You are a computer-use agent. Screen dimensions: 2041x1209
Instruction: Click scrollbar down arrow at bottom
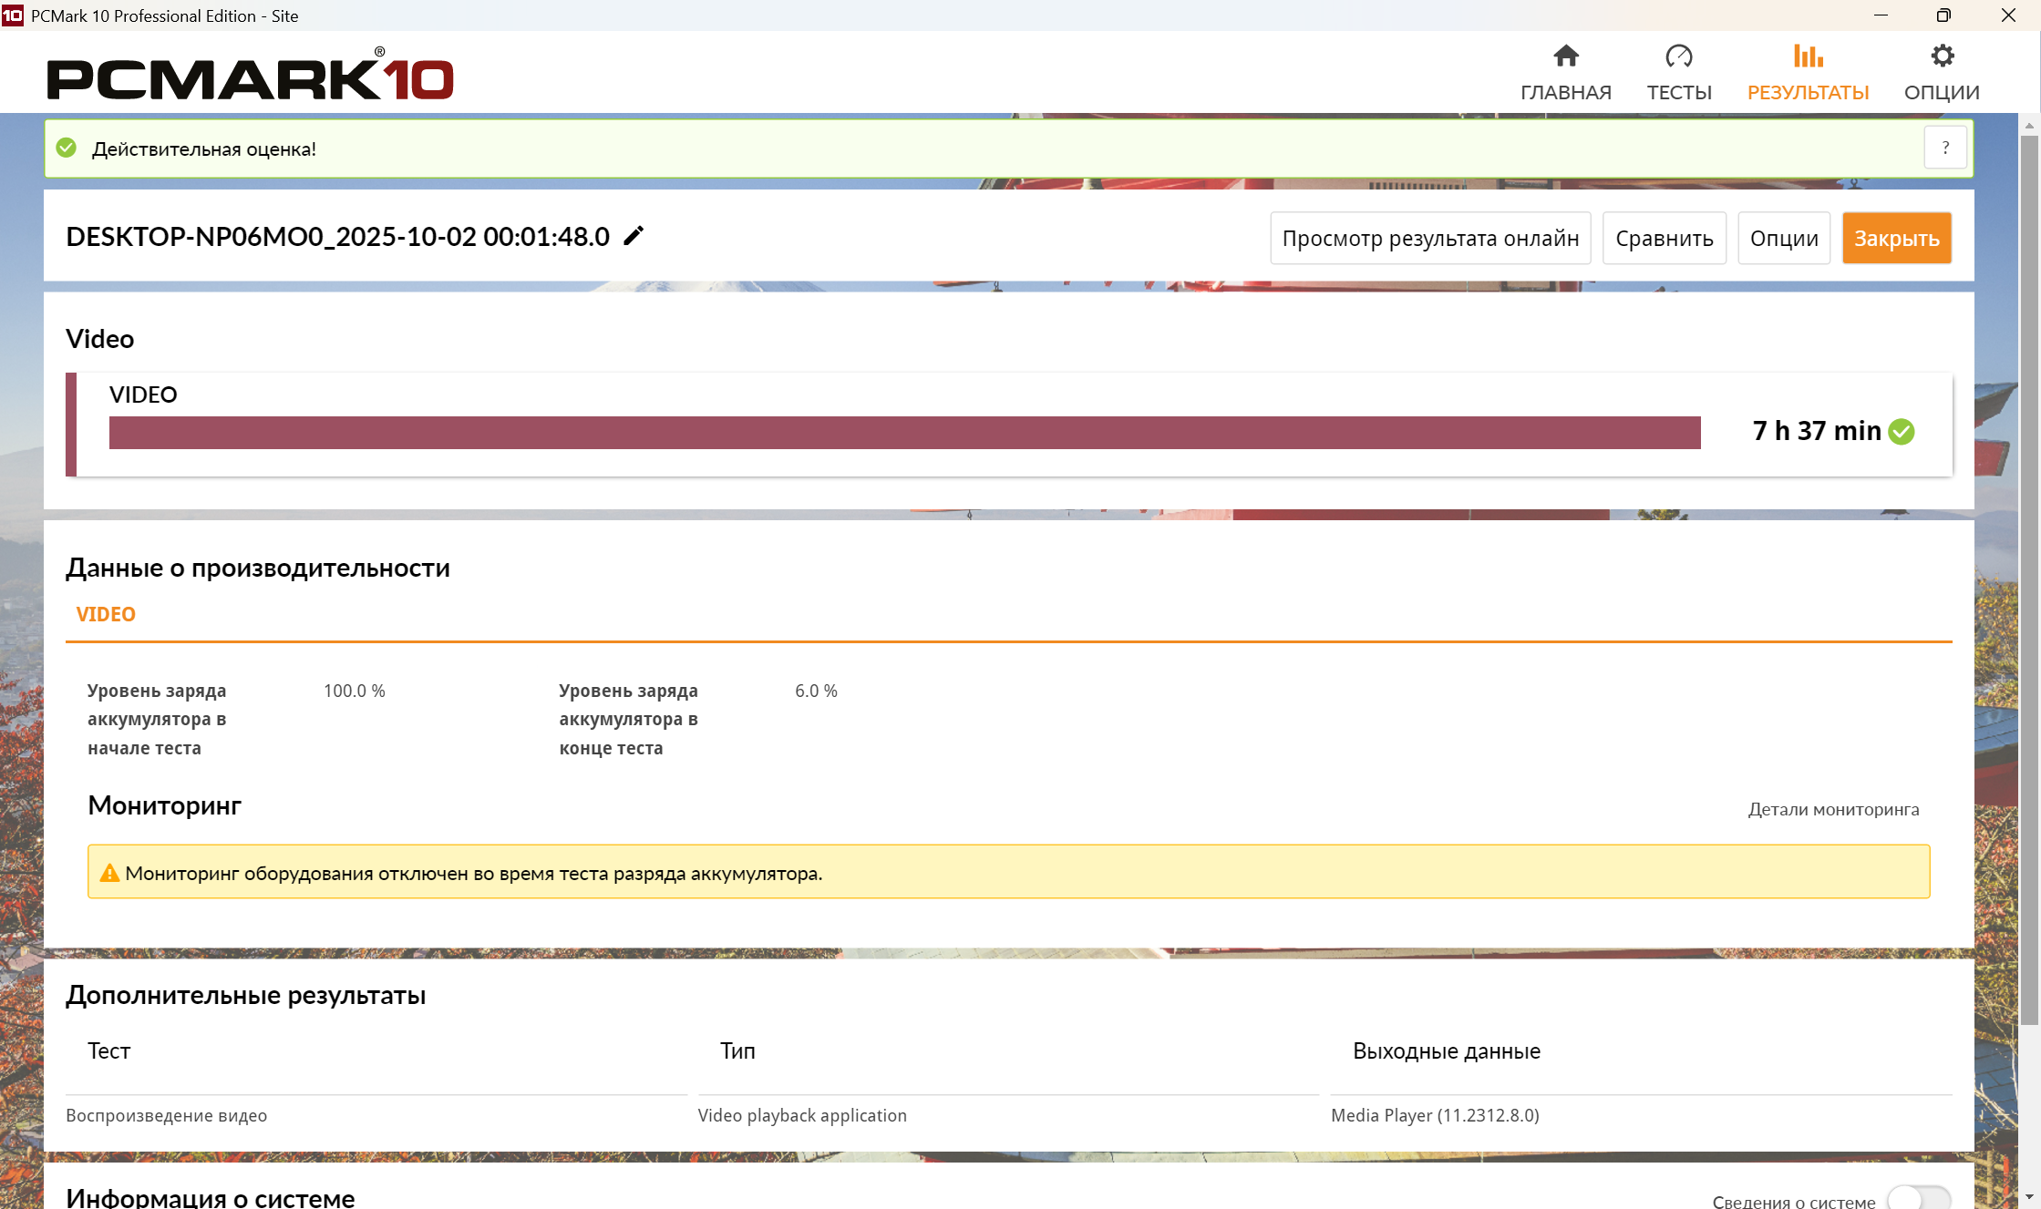pos(2029,1196)
